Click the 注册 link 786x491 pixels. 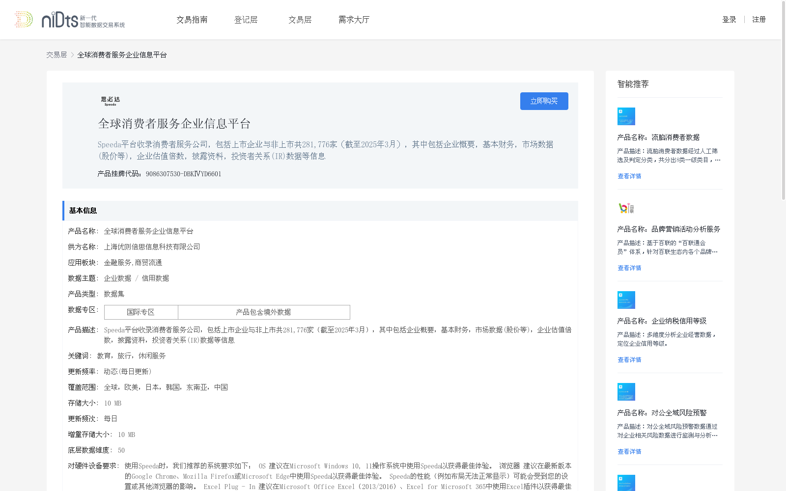pos(759,20)
